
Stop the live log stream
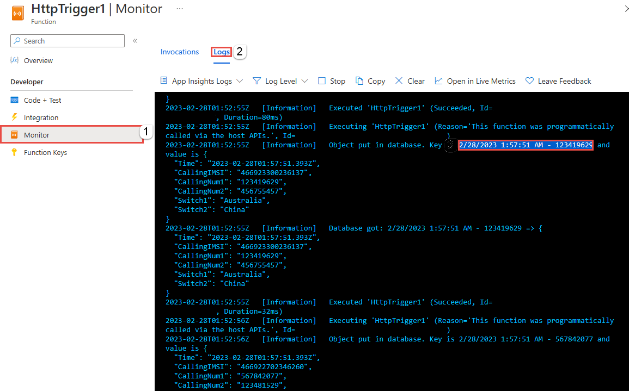(x=322, y=80)
